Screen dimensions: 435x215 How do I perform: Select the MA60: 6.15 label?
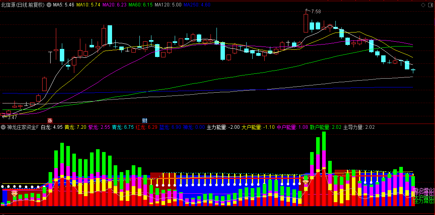tap(141, 5)
